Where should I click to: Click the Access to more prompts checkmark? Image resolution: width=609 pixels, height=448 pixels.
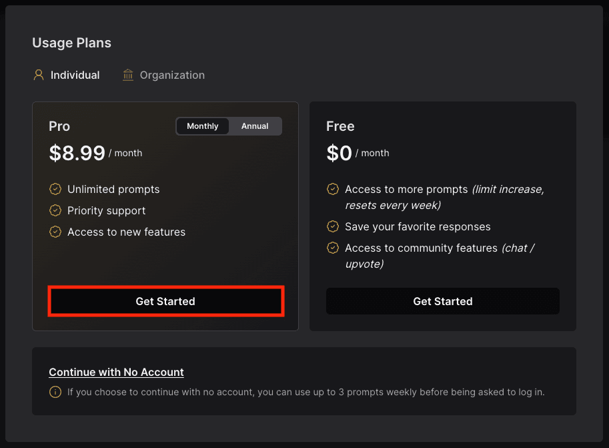(x=332, y=189)
